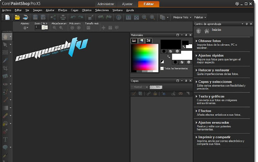258x162 pixels.
Task: Open the Ajustes presets dropdown in options bar
Action: (x=25, y=28)
